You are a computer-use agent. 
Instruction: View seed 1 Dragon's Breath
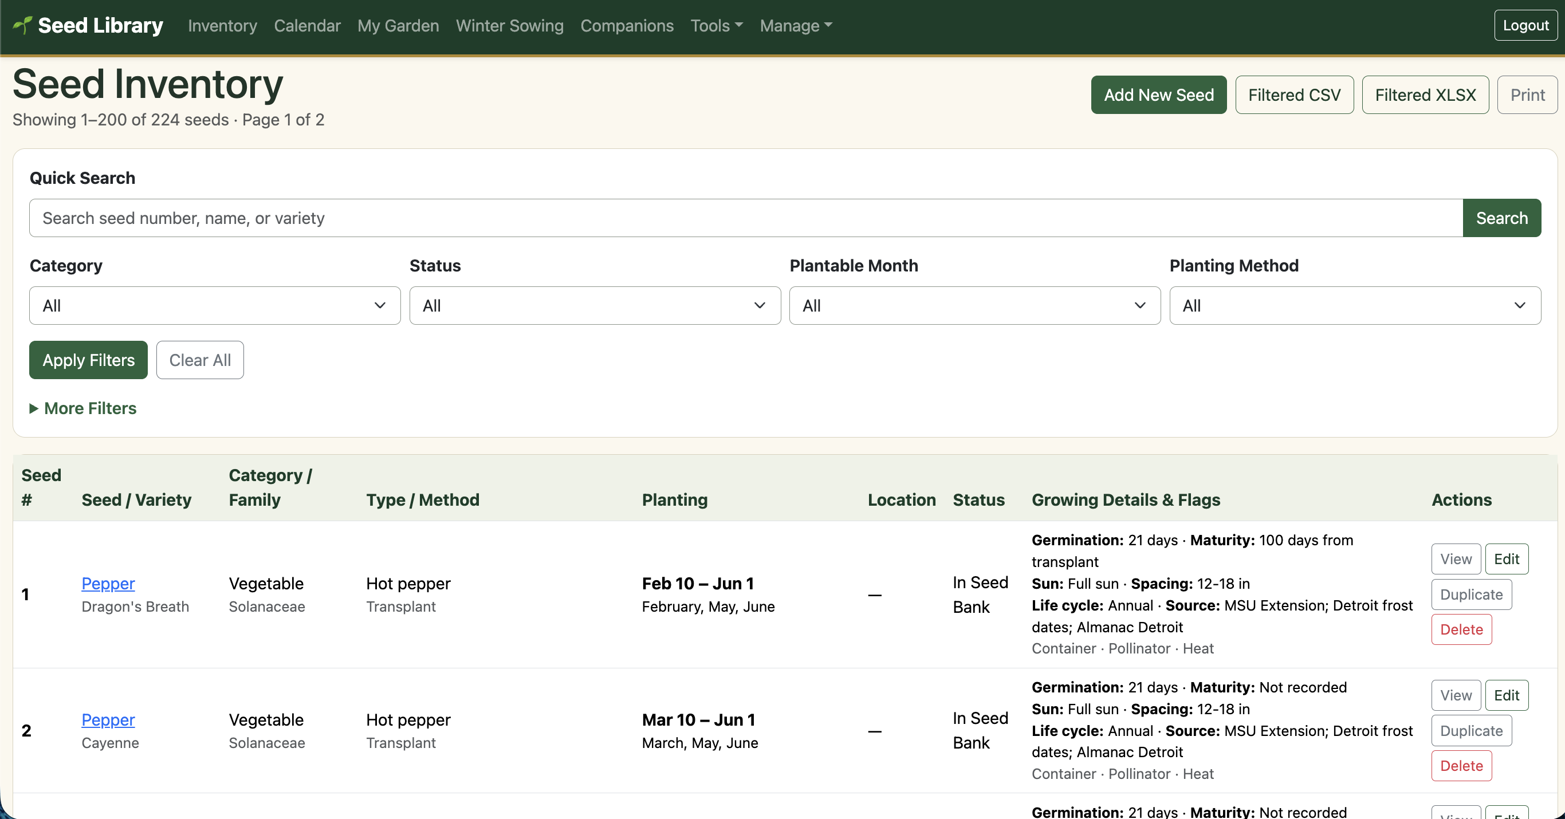click(x=1456, y=559)
